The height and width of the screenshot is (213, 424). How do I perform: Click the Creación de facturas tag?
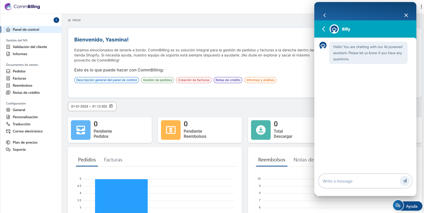click(194, 80)
